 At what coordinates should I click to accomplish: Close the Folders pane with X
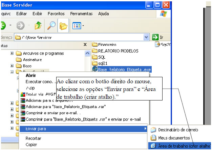(x=85, y=44)
